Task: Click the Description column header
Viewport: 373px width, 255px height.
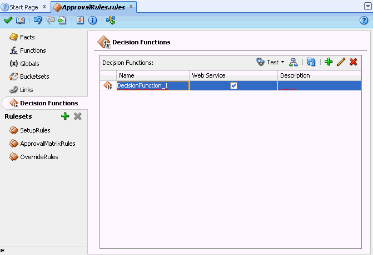Action: point(320,75)
